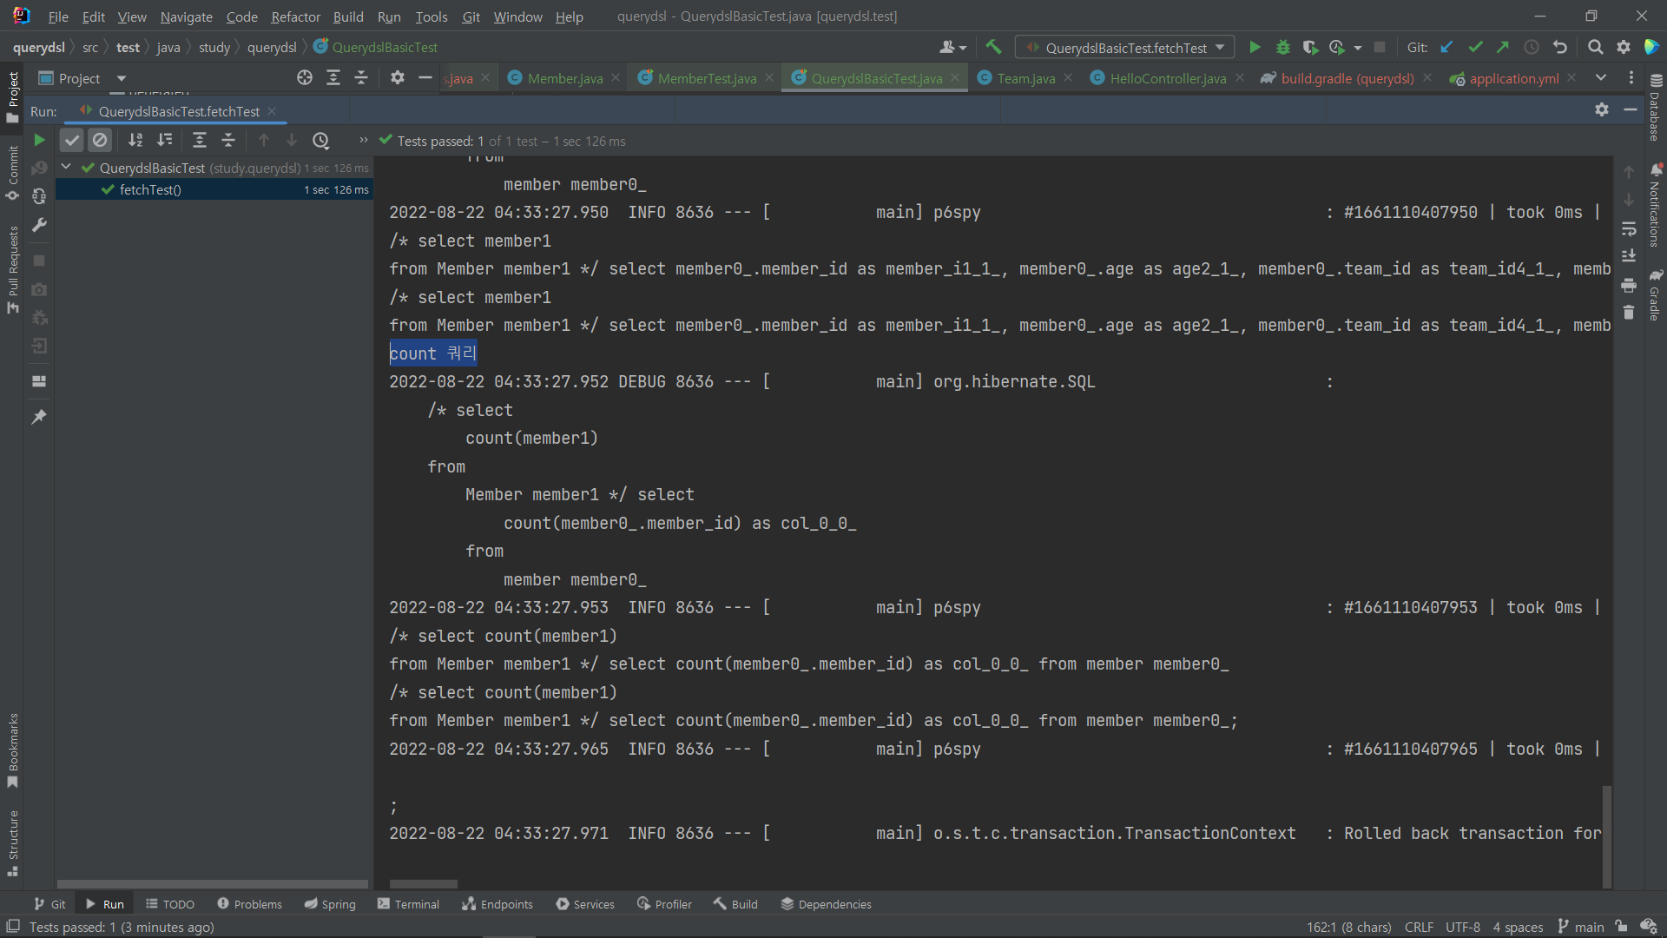Screen dimensions: 1667x938
Task: Open test history clock in Run panel
Action: pyautogui.click(x=321, y=140)
